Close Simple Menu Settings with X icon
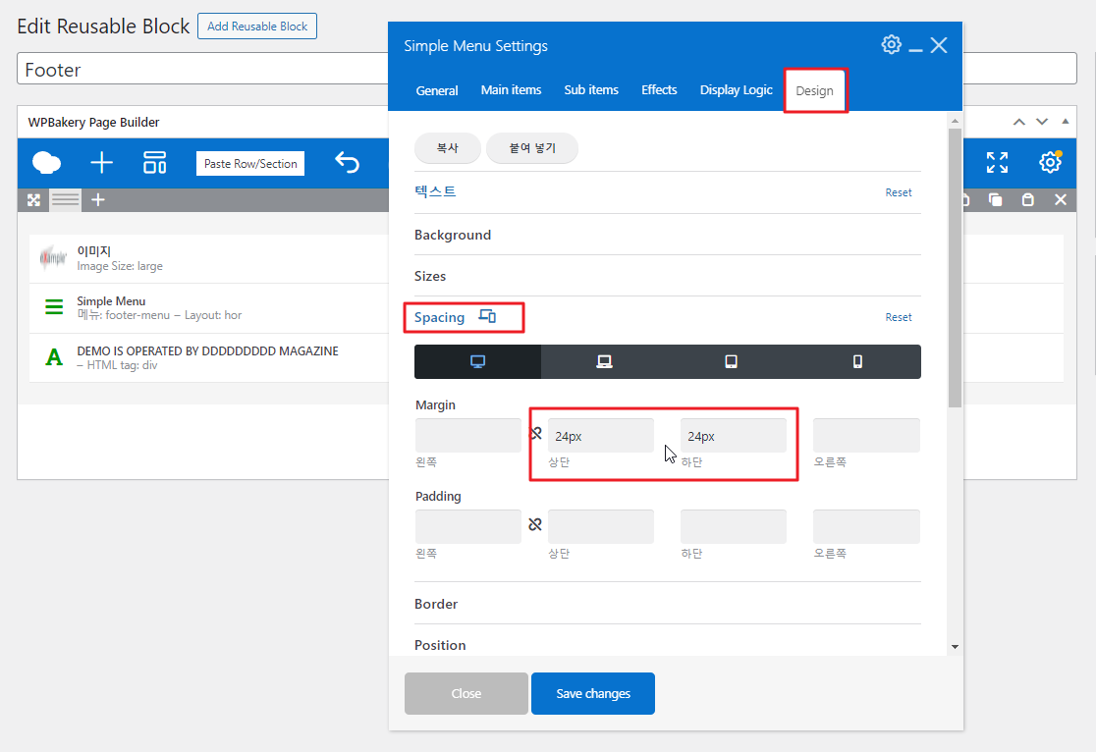The image size is (1096, 752). [939, 45]
